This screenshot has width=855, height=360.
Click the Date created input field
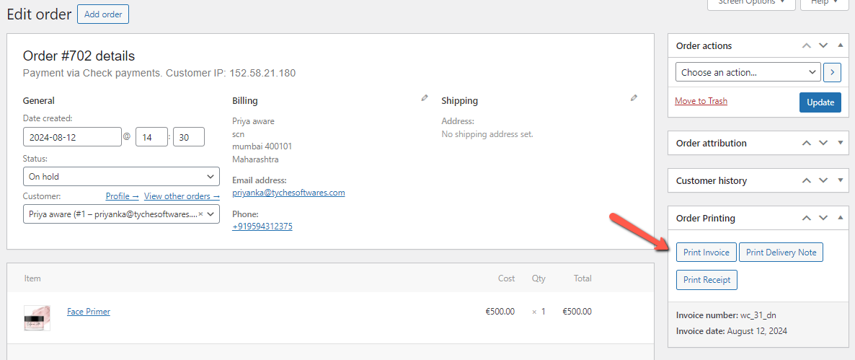coord(72,137)
